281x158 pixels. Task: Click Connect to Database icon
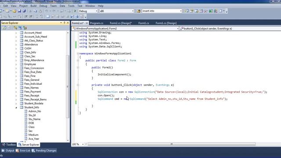[15, 28]
